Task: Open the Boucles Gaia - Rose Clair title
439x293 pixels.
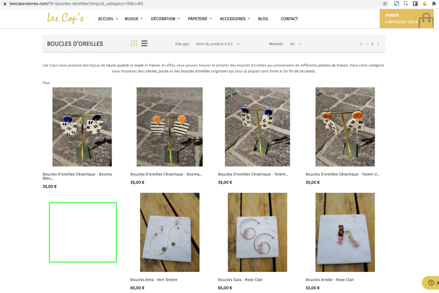Action: point(240,279)
